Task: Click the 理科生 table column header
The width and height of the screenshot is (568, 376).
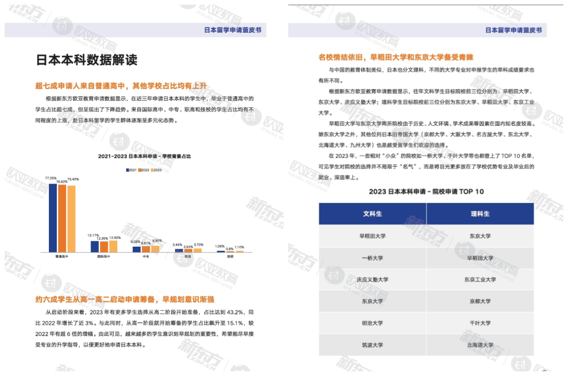Action: click(480, 214)
